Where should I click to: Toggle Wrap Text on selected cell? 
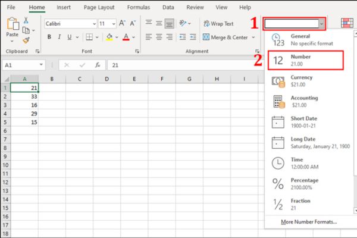click(x=220, y=23)
